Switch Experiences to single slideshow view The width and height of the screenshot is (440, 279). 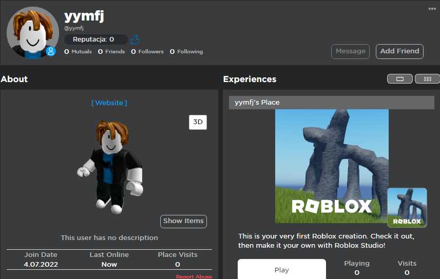399,79
